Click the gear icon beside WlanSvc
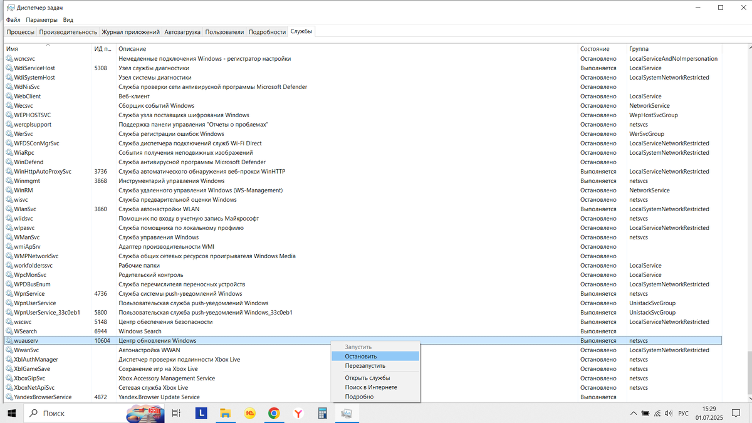 click(x=9, y=209)
